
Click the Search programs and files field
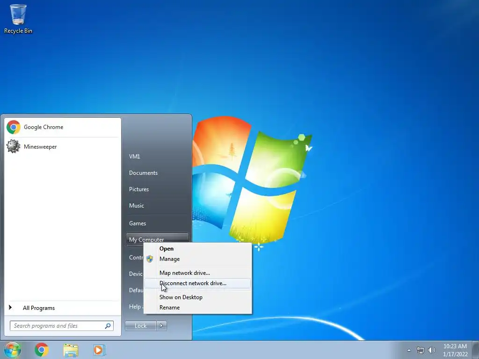tap(61, 326)
